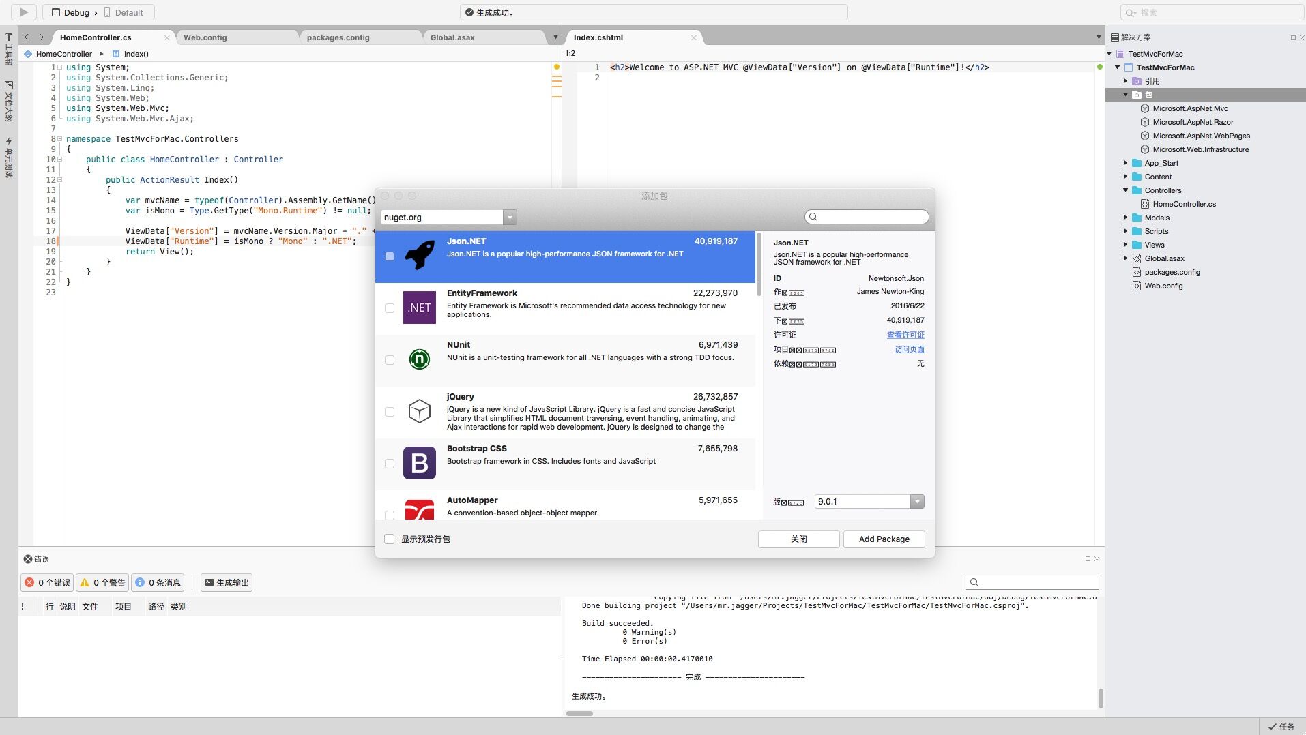Open the 9.0.1 version dropdown
Screen dimensions: 1306x735
coord(917,501)
